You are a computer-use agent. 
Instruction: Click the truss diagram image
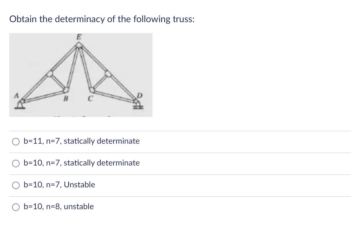coord(81,75)
